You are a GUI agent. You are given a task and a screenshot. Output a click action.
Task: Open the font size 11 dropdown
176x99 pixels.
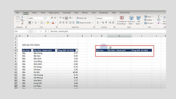50,18
